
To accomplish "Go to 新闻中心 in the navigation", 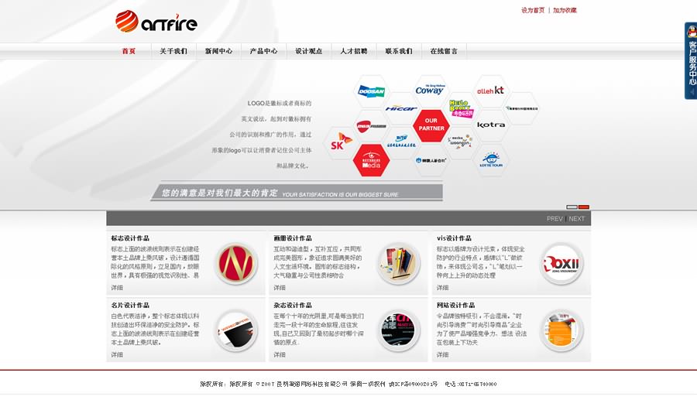I will pyautogui.click(x=218, y=51).
